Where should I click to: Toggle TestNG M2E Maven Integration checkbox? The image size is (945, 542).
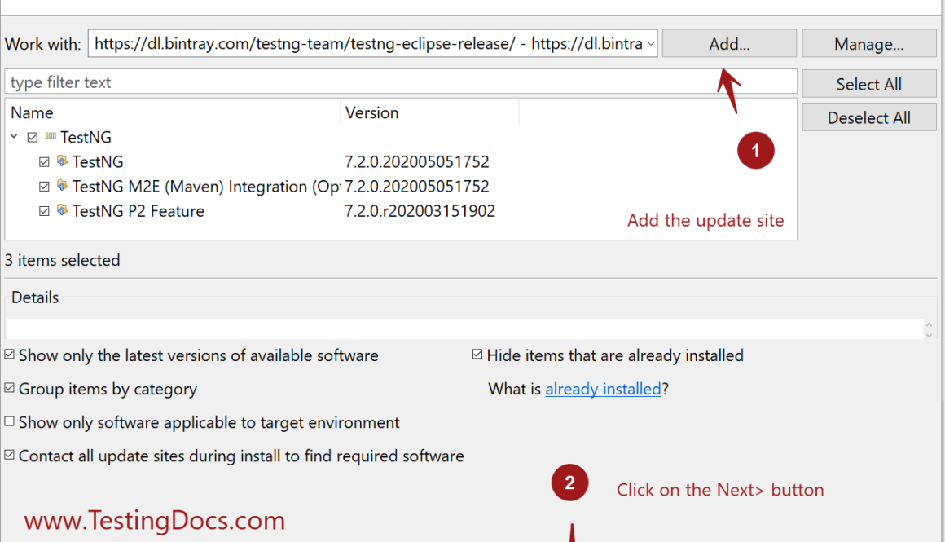click(45, 187)
